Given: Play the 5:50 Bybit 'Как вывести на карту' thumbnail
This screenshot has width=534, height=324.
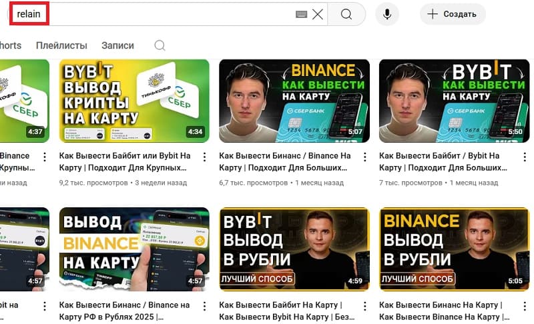Looking at the screenshot, I should tap(454, 101).
